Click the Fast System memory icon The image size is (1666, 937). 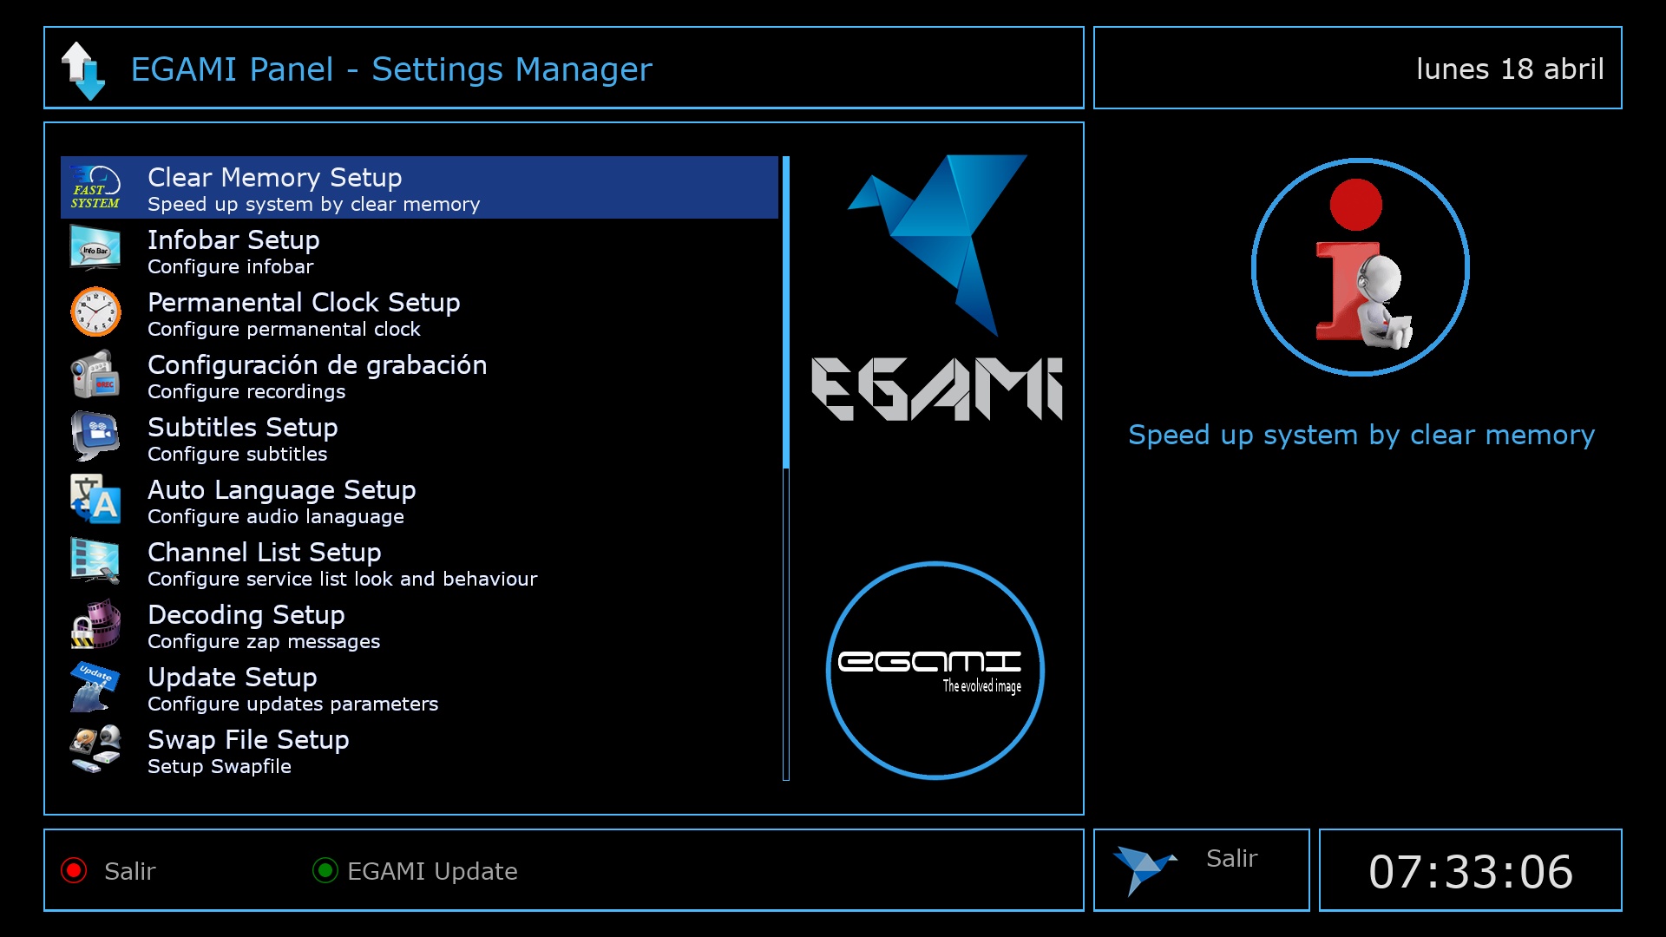tap(95, 187)
